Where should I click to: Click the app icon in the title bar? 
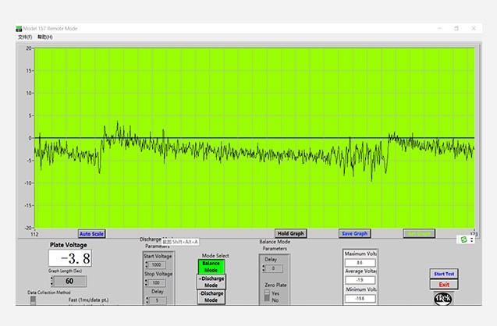(19, 28)
